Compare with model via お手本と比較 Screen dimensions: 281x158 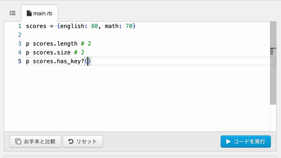click(36, 141)
